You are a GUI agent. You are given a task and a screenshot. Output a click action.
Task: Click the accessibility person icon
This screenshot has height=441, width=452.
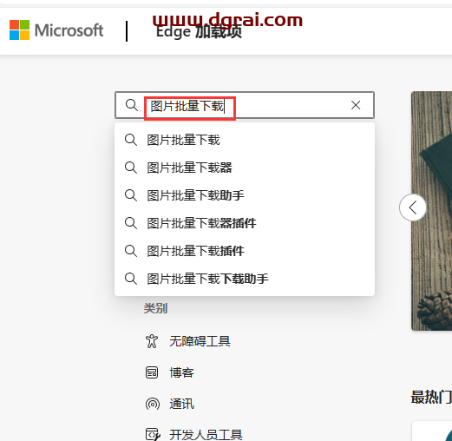pyautogui.click(x=152, y=341)
